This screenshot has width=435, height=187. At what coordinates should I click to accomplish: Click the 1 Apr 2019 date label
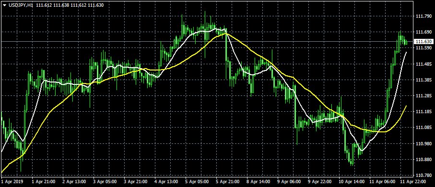12,182
